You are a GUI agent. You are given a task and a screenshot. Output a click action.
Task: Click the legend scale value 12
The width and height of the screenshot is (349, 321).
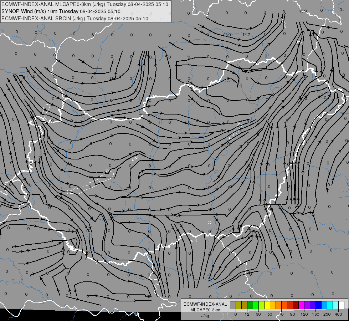(x=247, y=315)
